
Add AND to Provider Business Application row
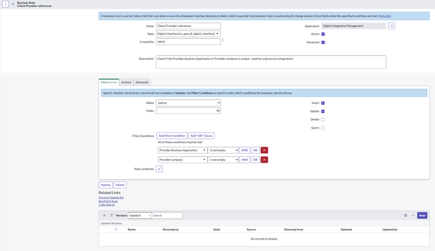(244, 150)
